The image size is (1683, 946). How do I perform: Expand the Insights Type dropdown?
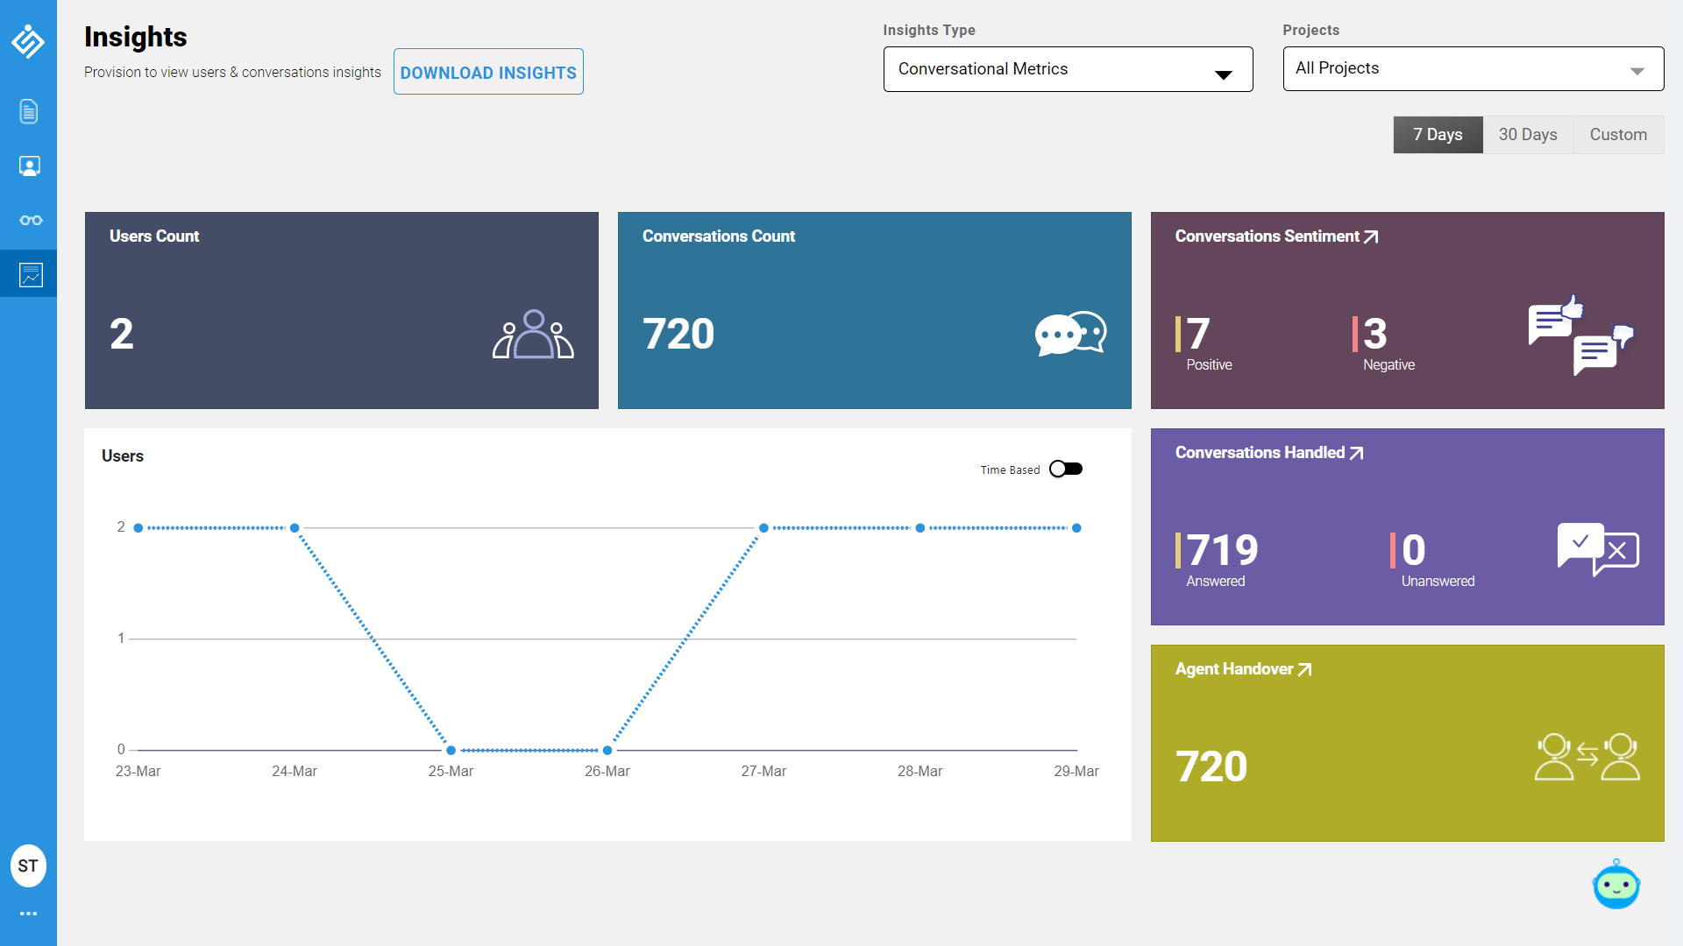[1067, 69]
